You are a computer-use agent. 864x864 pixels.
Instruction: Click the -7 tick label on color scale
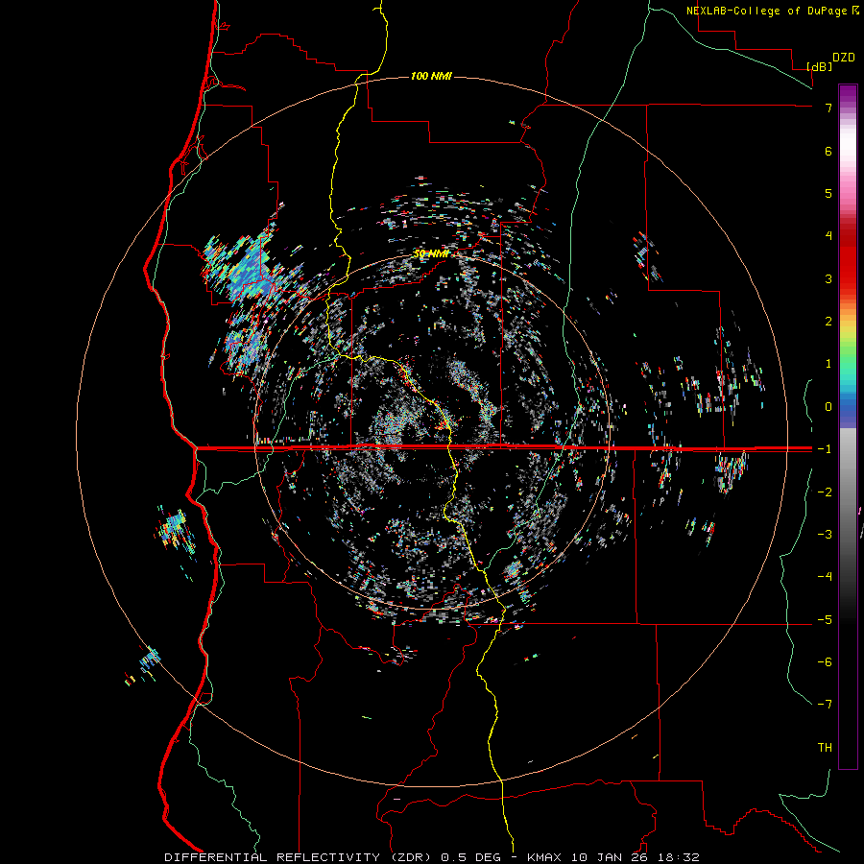pos(825,705)
